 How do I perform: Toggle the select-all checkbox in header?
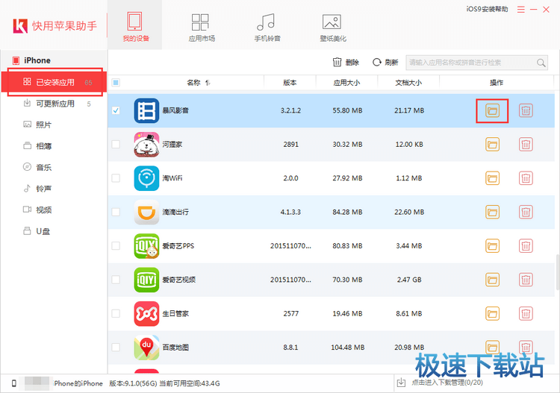(x=116, y=83)
